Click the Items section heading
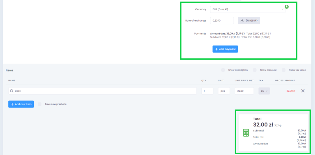 (9, 71)
